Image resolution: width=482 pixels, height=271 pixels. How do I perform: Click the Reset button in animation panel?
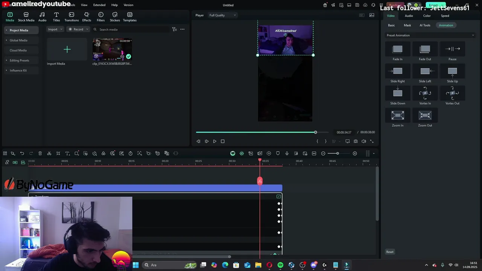point(390,252)
